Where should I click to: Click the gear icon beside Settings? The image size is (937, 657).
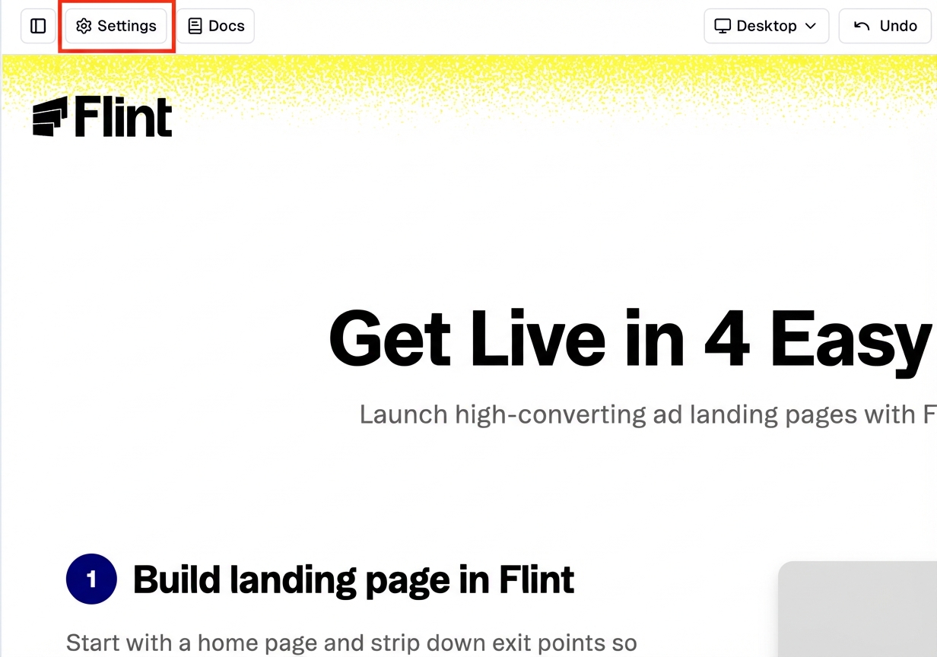point(84,26)
